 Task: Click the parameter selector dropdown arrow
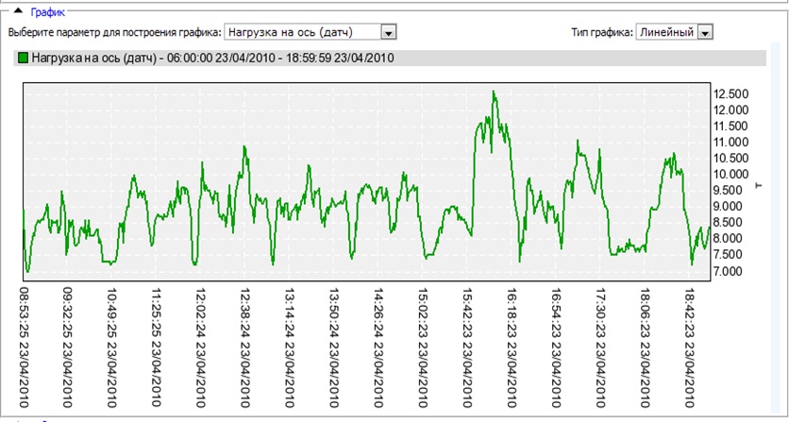coord(388,33)
